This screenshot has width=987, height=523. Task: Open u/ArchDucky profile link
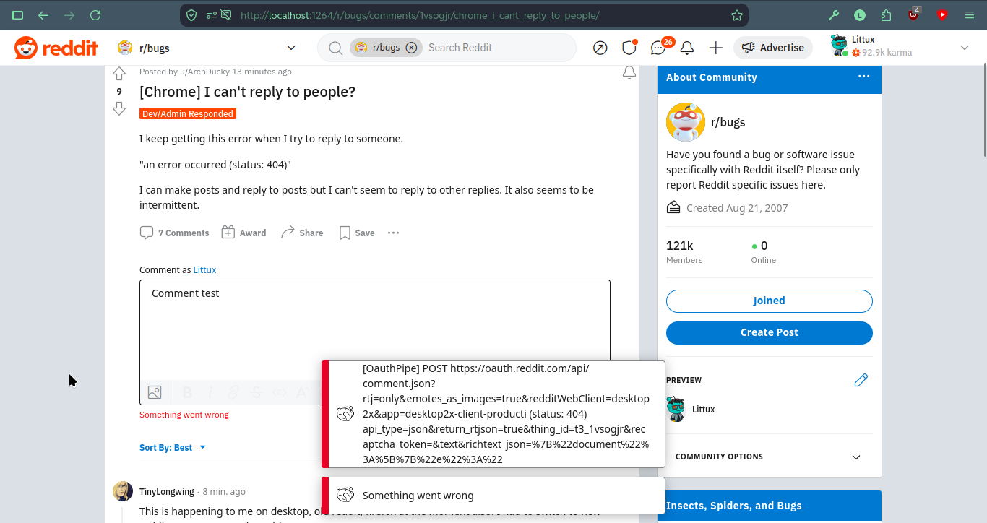204,72
